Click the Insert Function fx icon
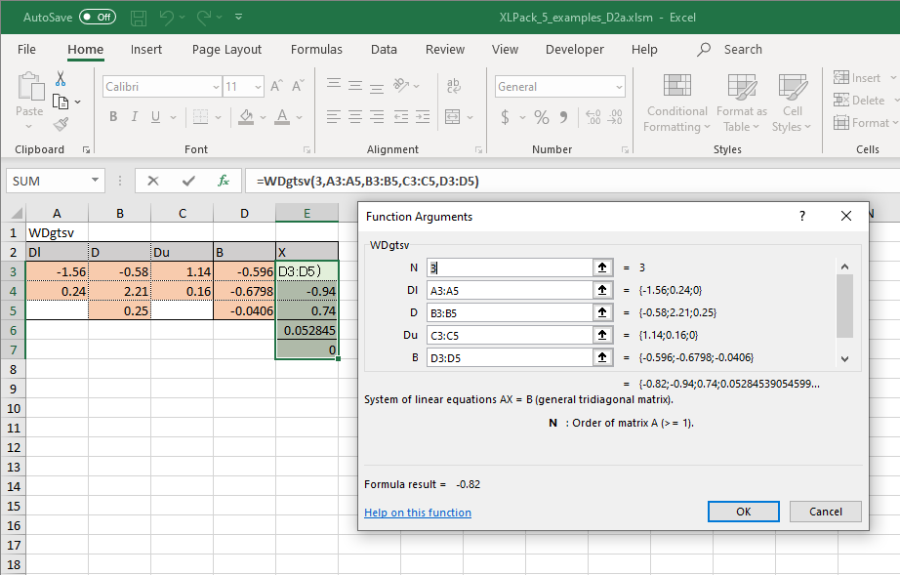 click(224, 182)
